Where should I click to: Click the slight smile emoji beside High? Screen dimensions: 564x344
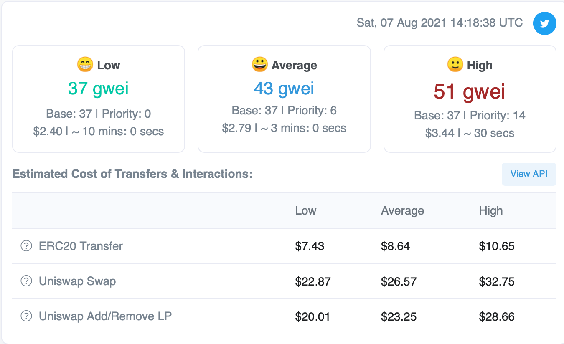(455, 65)
